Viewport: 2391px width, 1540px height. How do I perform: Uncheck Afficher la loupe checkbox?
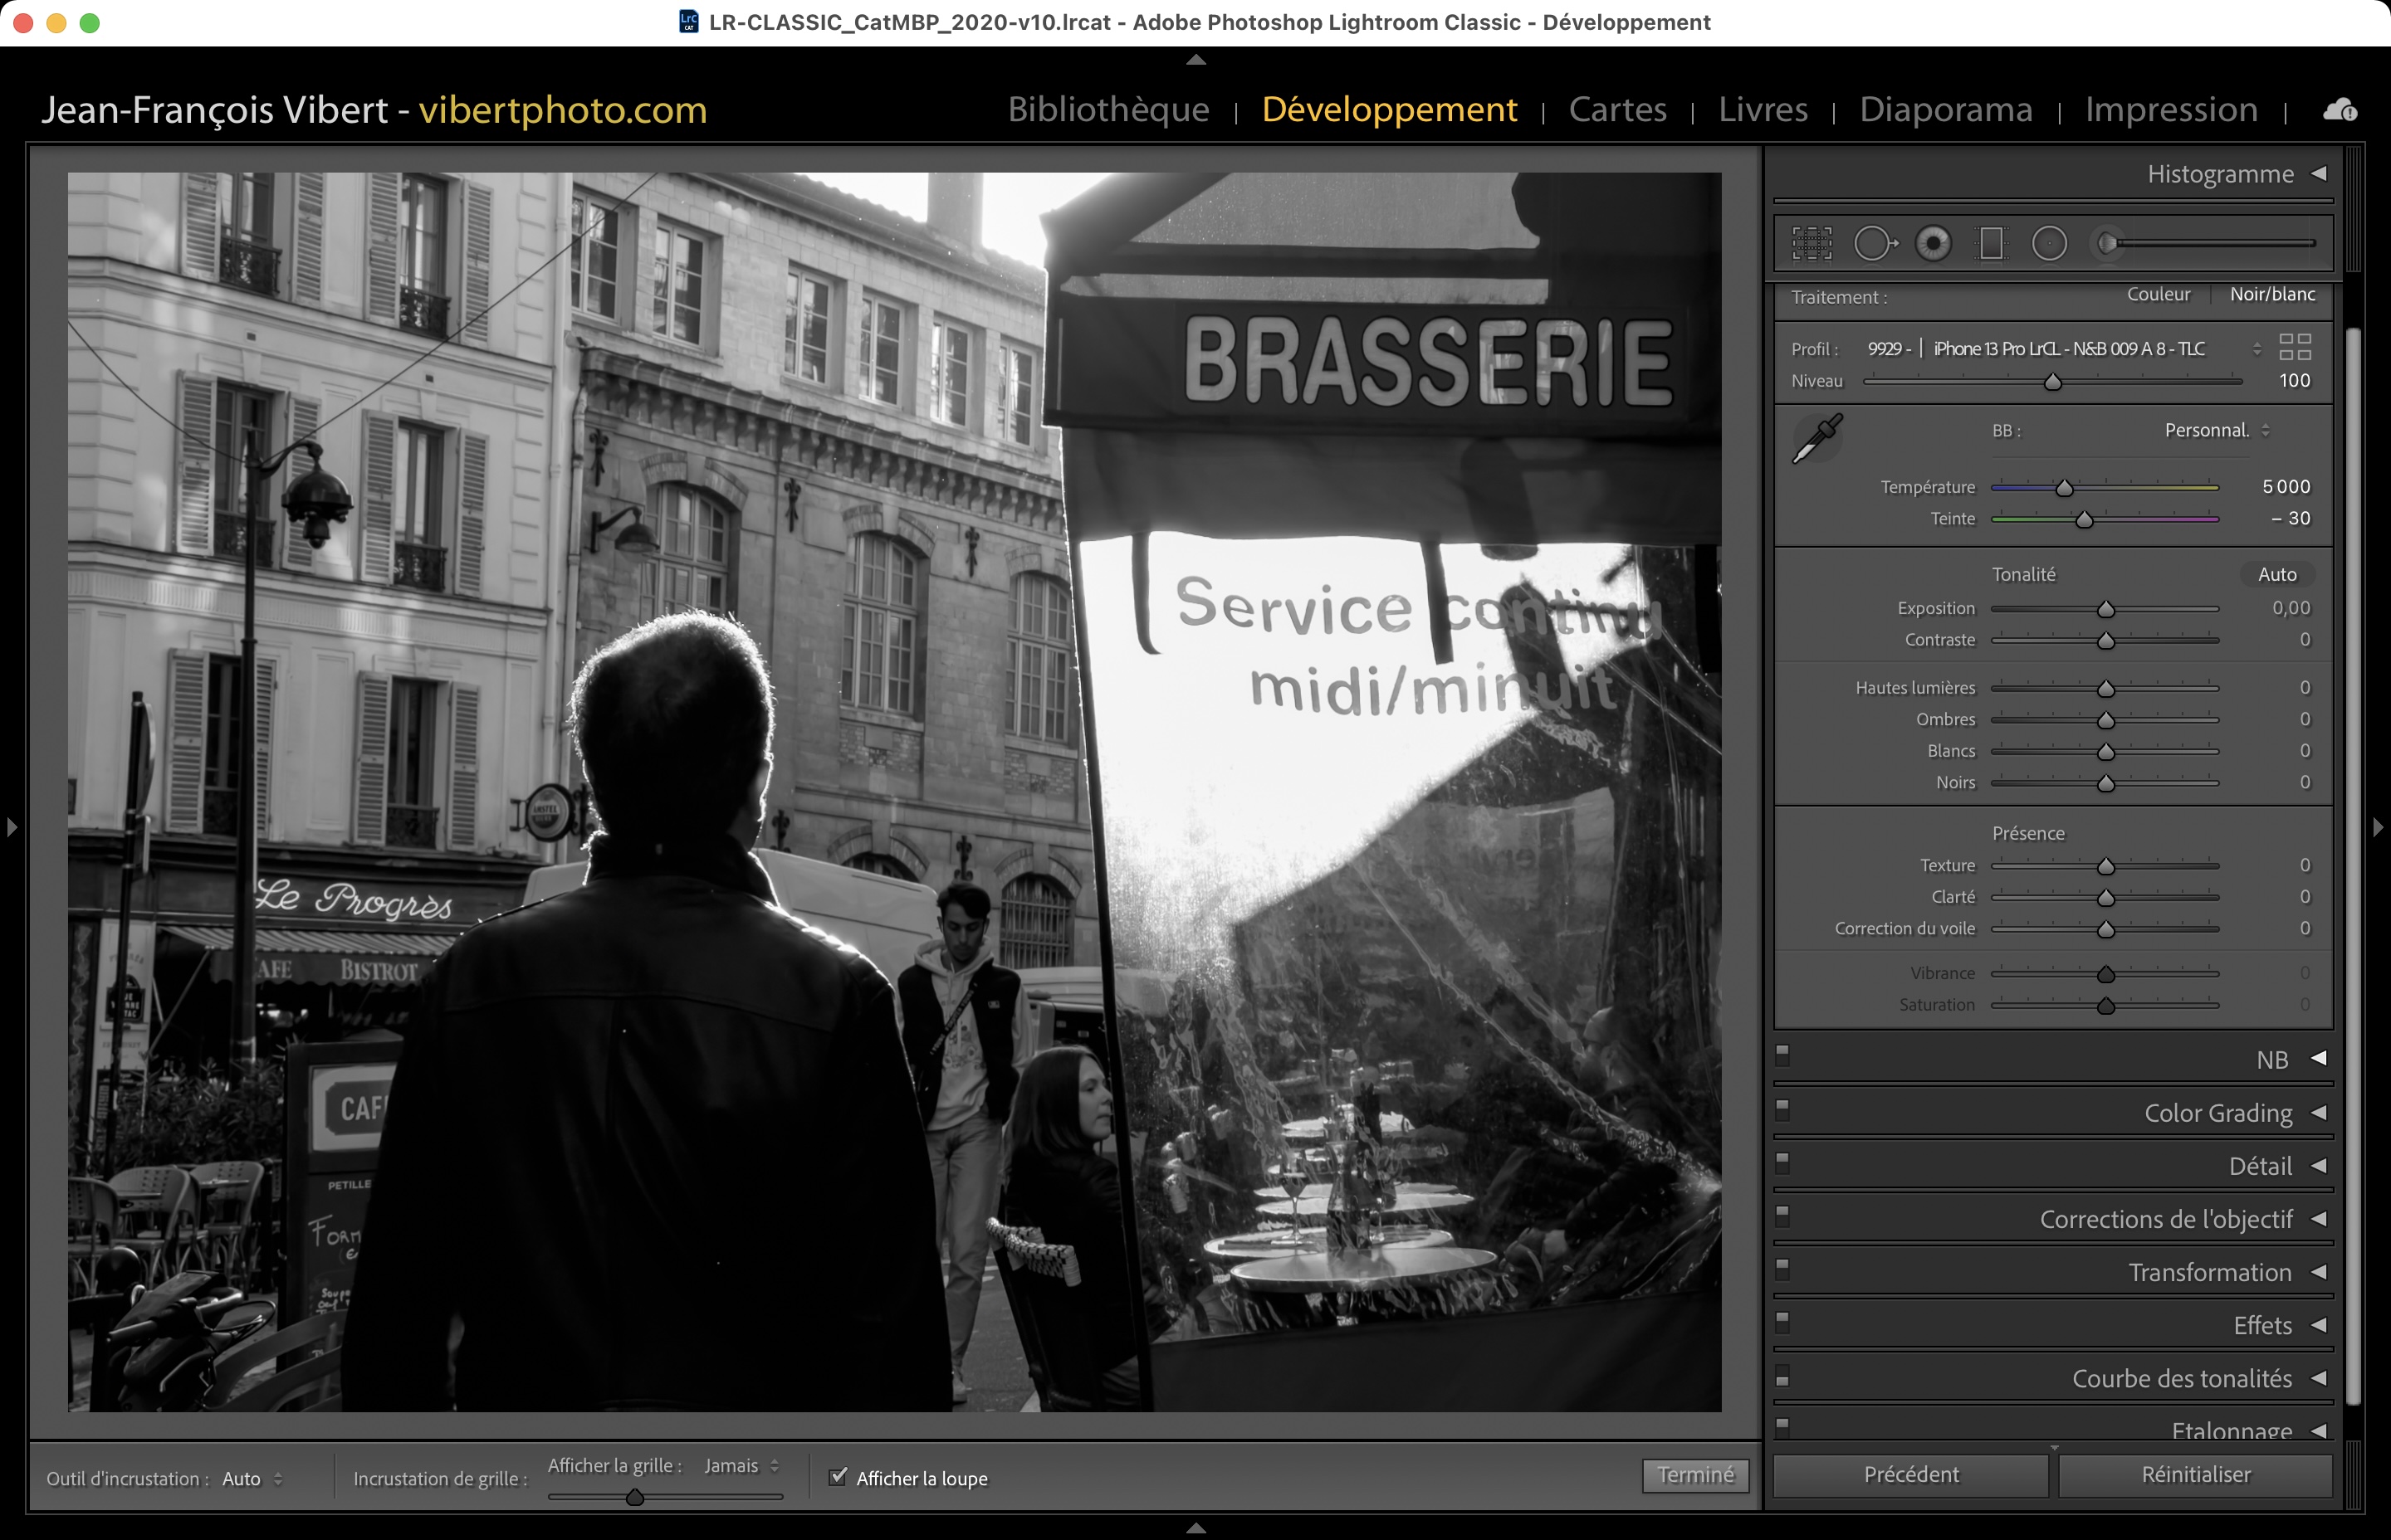(839, 1476)
